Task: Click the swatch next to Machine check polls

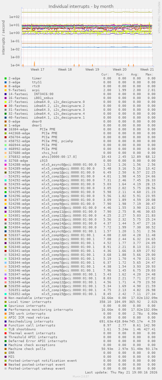Action: click(6, 349)
